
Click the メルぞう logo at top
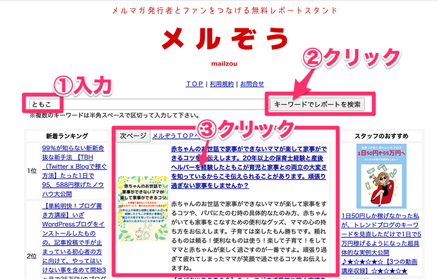click(x=225, y=39)
